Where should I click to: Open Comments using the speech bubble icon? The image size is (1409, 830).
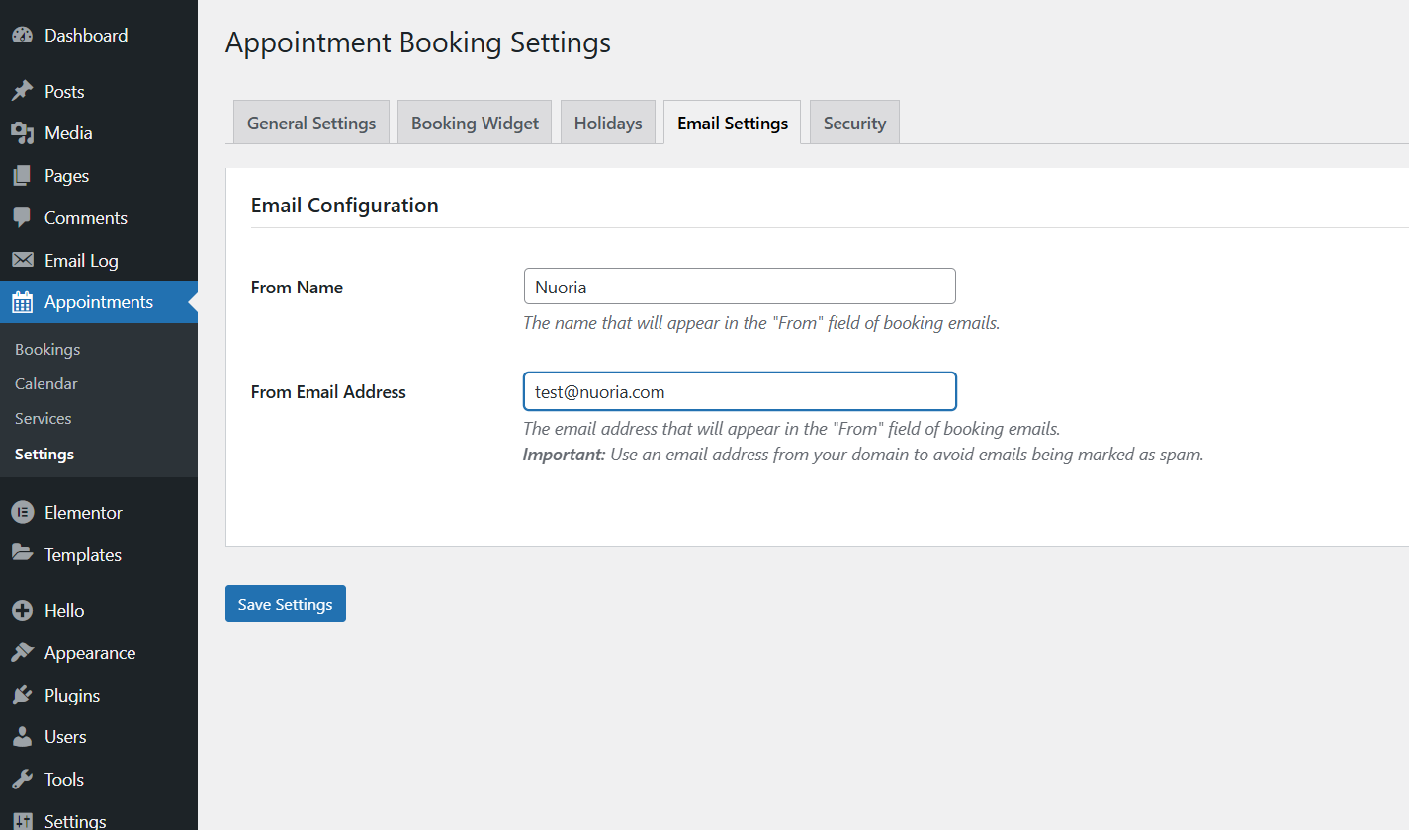click(22, 217)
